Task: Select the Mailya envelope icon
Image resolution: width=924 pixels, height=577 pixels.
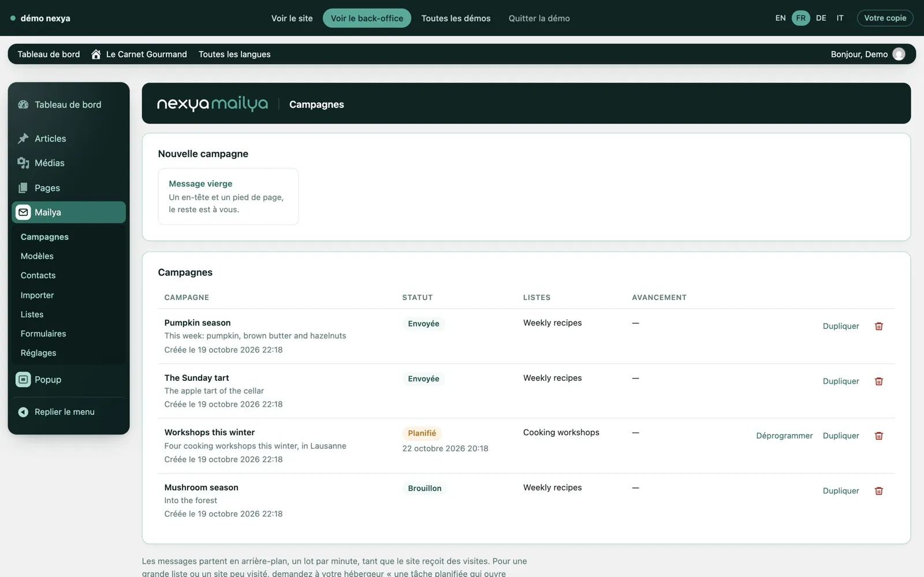Action: pos(23,212)
